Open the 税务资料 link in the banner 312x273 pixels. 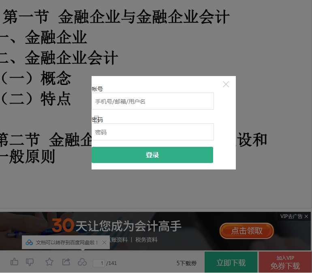(x=146, y=240)
